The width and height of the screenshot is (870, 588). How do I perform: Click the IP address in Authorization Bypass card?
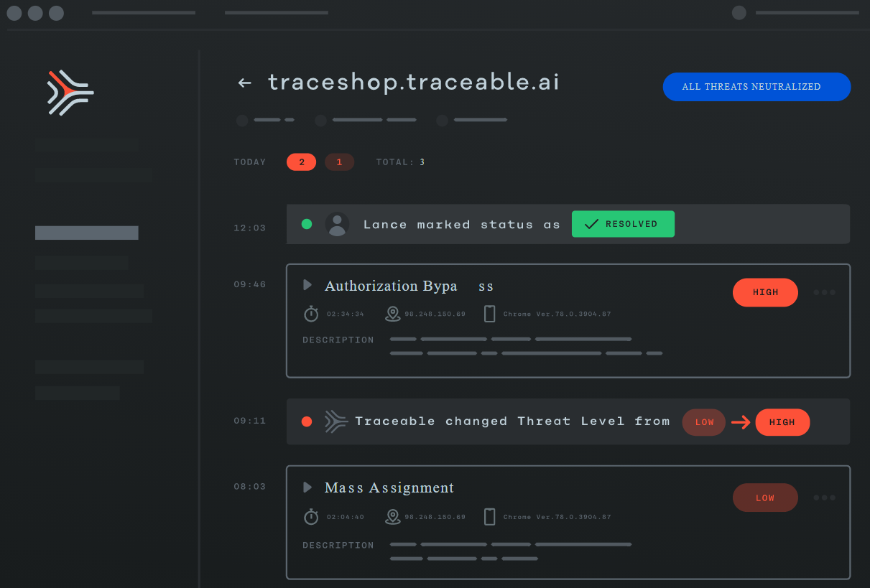[x=435, y=314]
